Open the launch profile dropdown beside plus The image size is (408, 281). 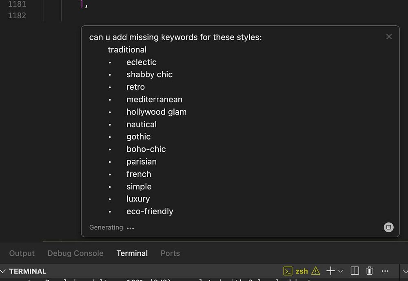click(x=341, y=271)
